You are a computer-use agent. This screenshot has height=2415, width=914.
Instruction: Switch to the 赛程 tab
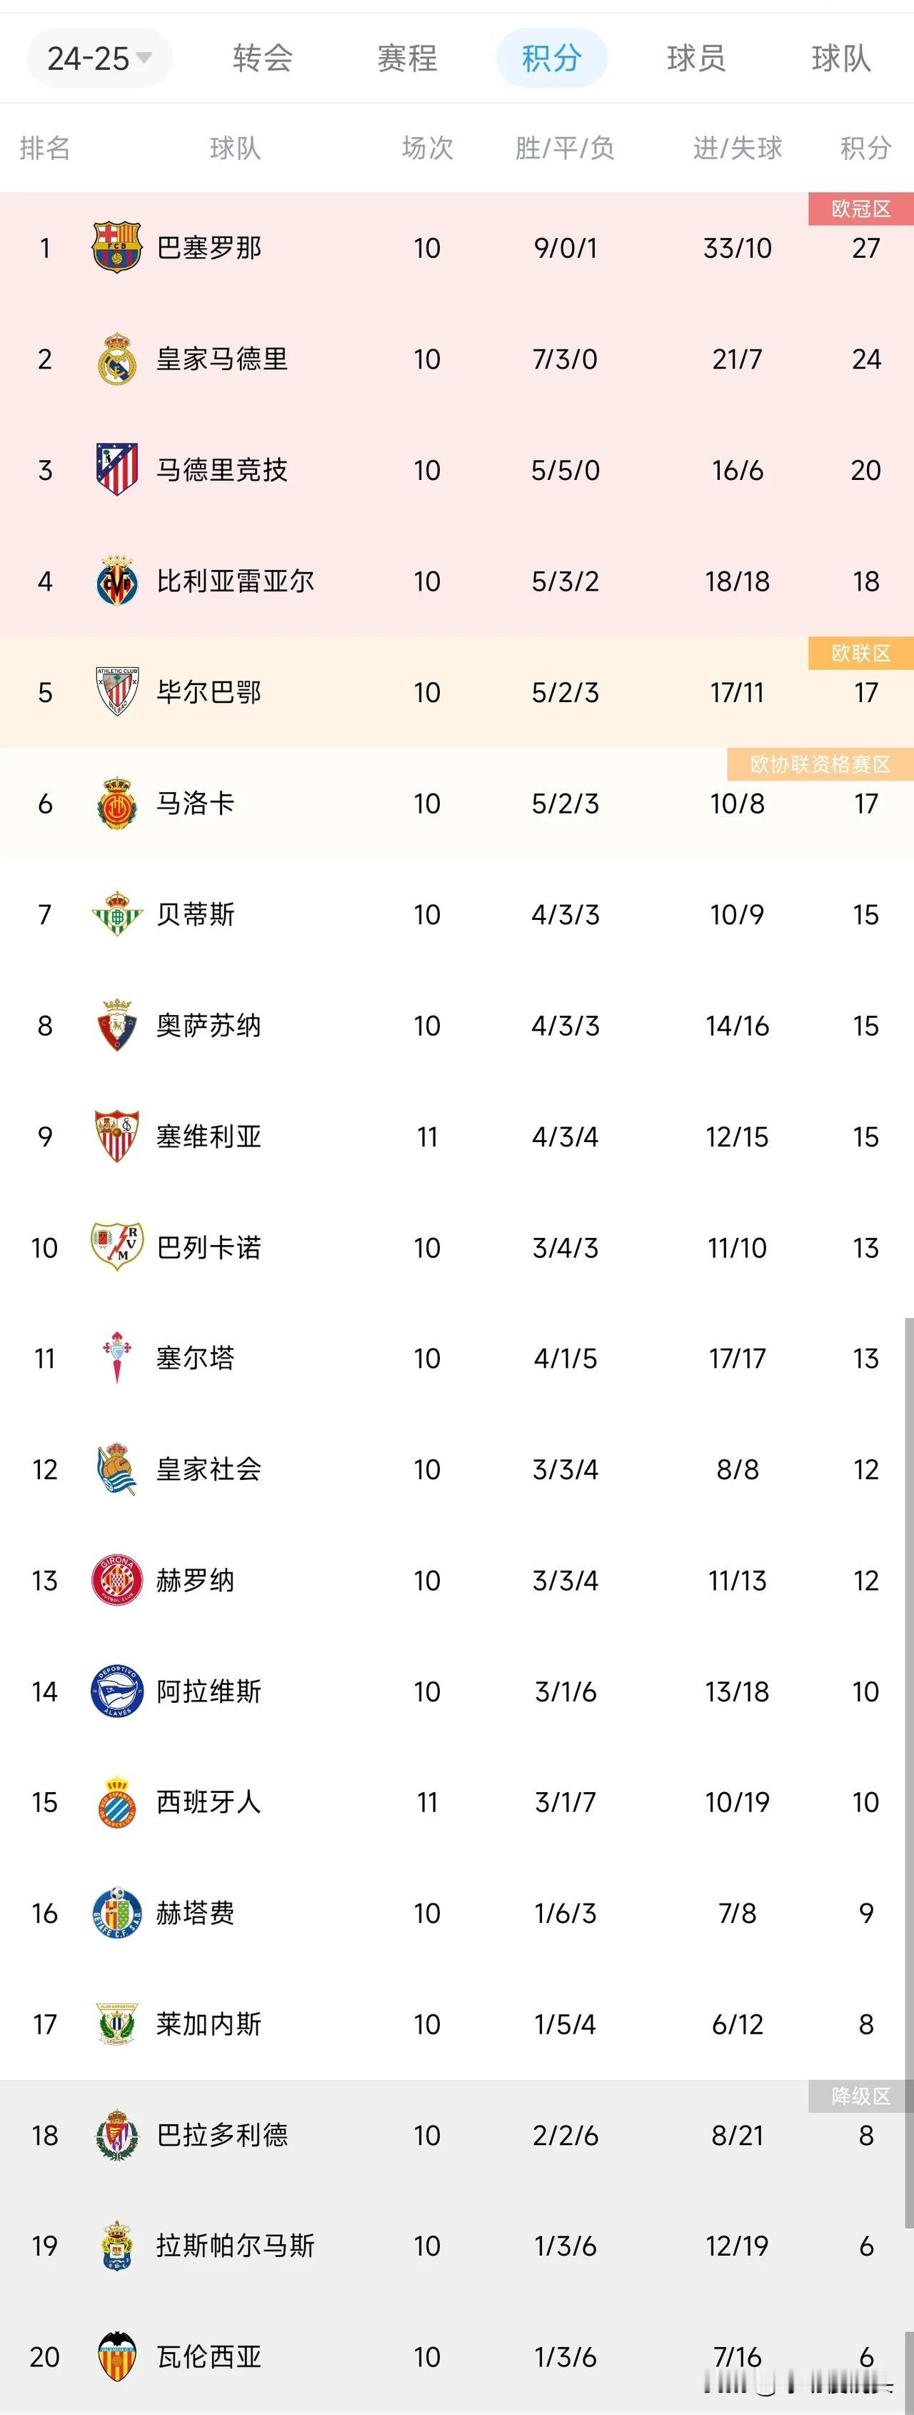click(407, 58)
